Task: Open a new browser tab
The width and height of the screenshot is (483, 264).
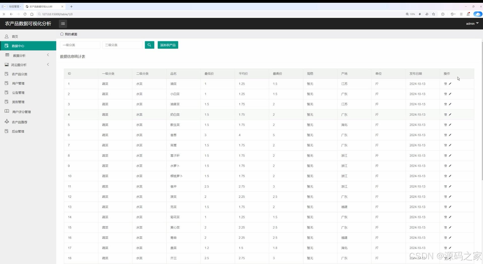Action: click(x=71, y=7)
